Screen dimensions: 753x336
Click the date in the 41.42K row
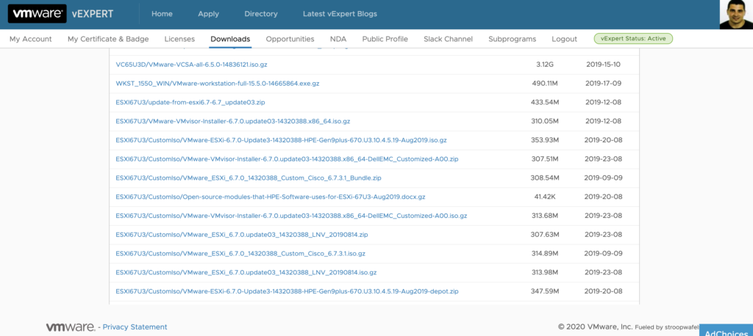point(604,197)
